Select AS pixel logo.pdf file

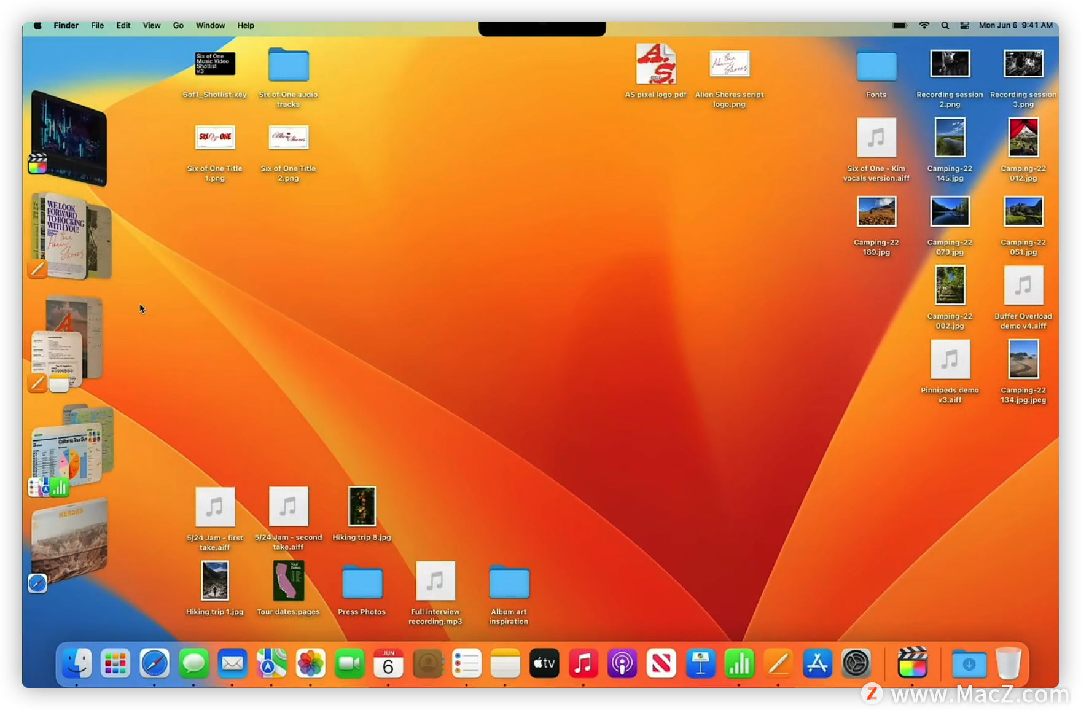click(x=656, y=71)
